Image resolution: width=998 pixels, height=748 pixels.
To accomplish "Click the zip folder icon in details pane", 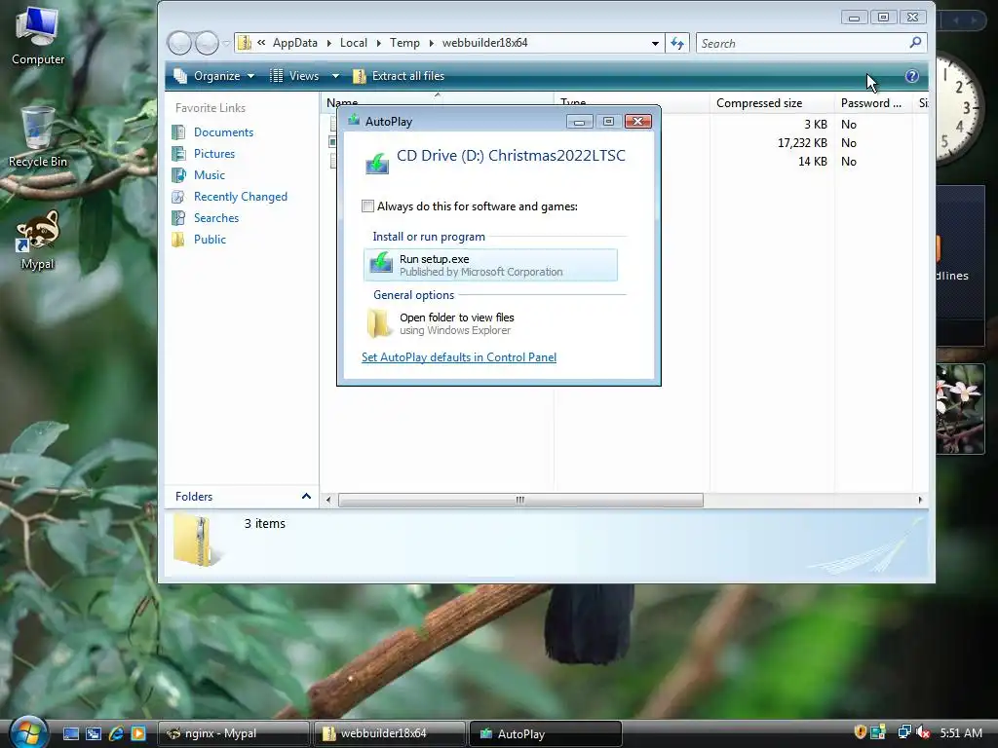I will [197, 540].
